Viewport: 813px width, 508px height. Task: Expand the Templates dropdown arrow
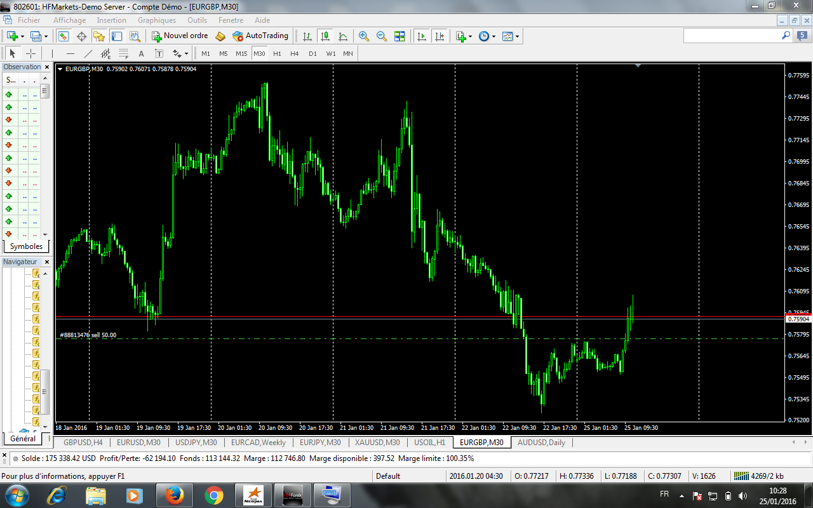(518, 36)
